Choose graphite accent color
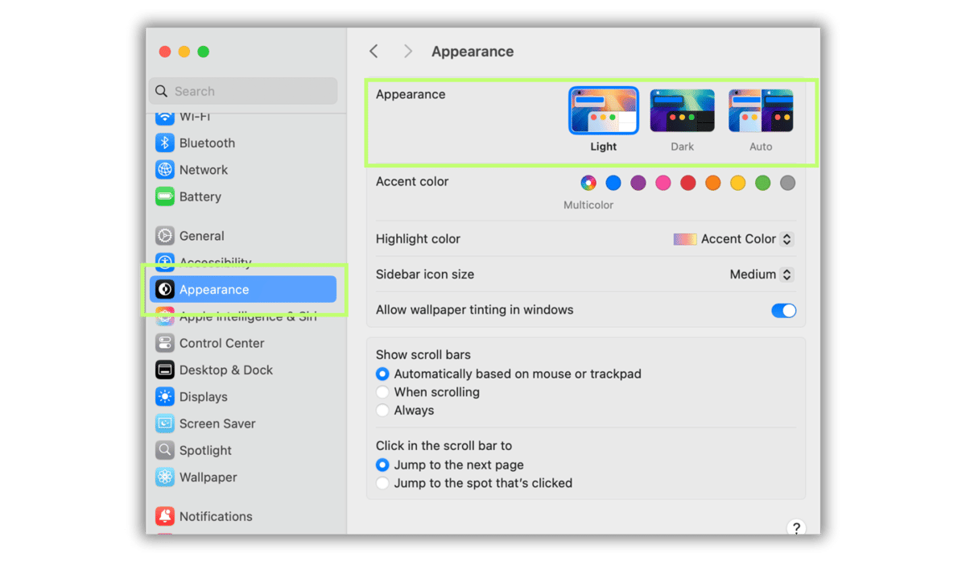Image resolution: width=966 pixels, height=562 pixels. tap(788, 184)
